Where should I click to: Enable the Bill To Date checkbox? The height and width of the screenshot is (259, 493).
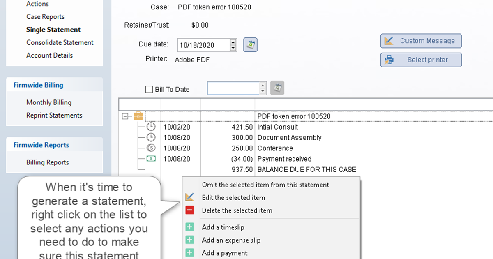[x=149, y=89]
